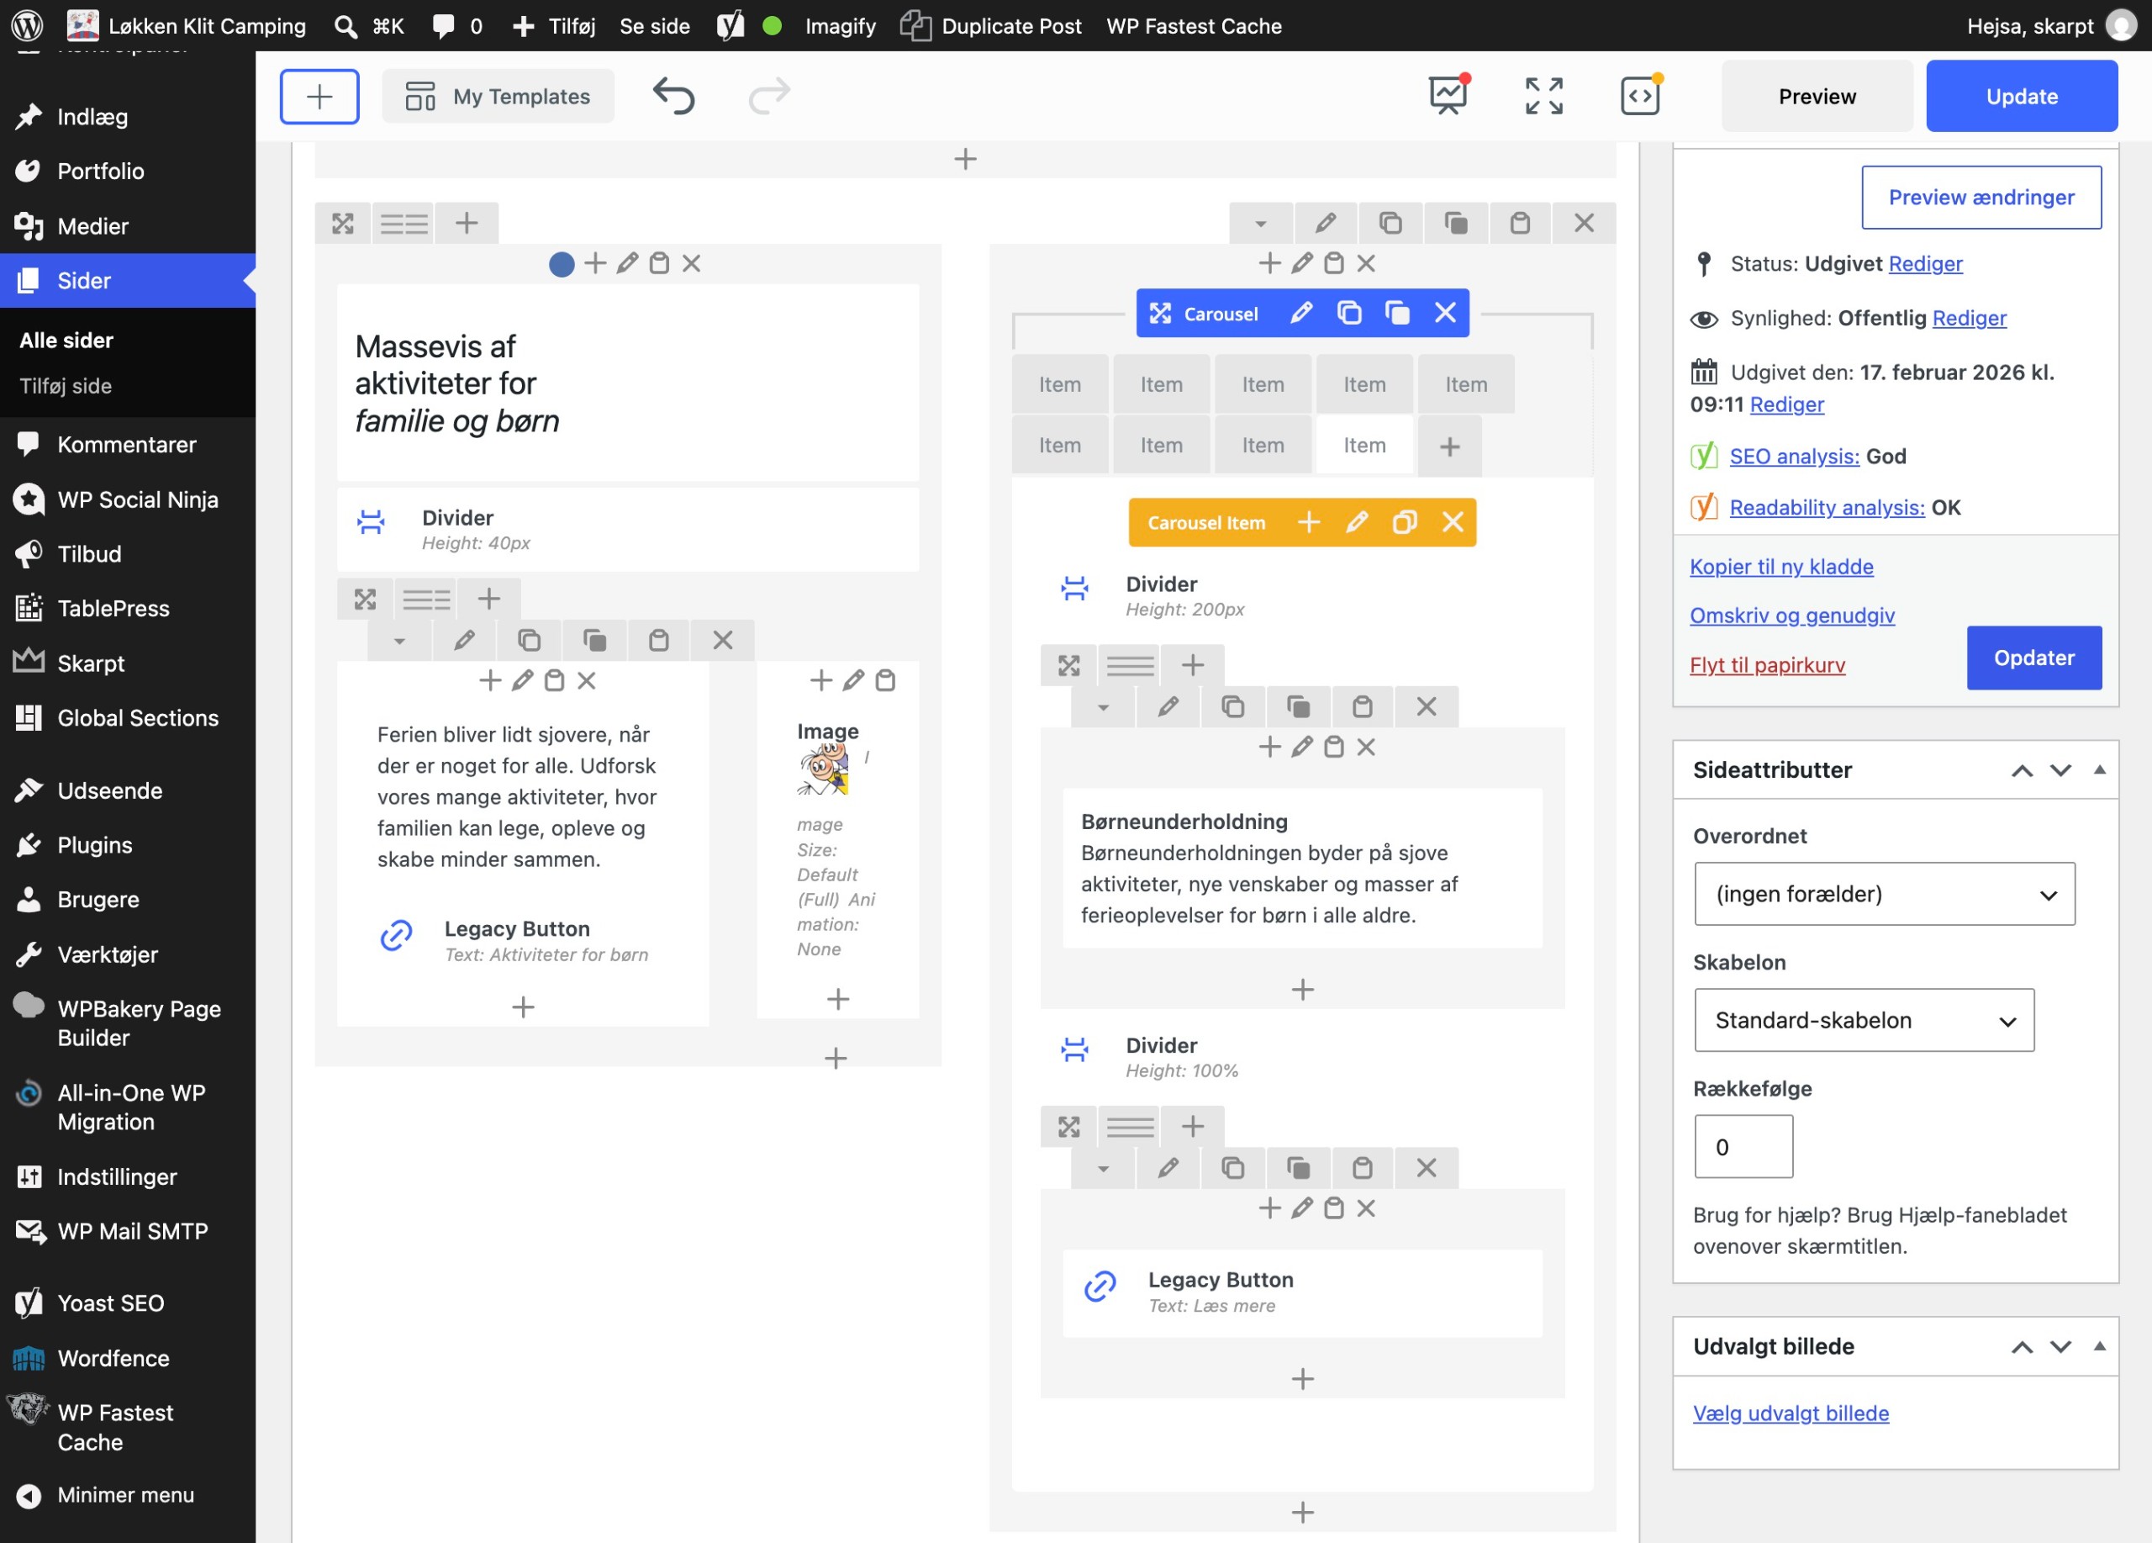This screenshot has width=2152, height=1543.
Task: Click the blue Update button
Action: click(2021, 96)
